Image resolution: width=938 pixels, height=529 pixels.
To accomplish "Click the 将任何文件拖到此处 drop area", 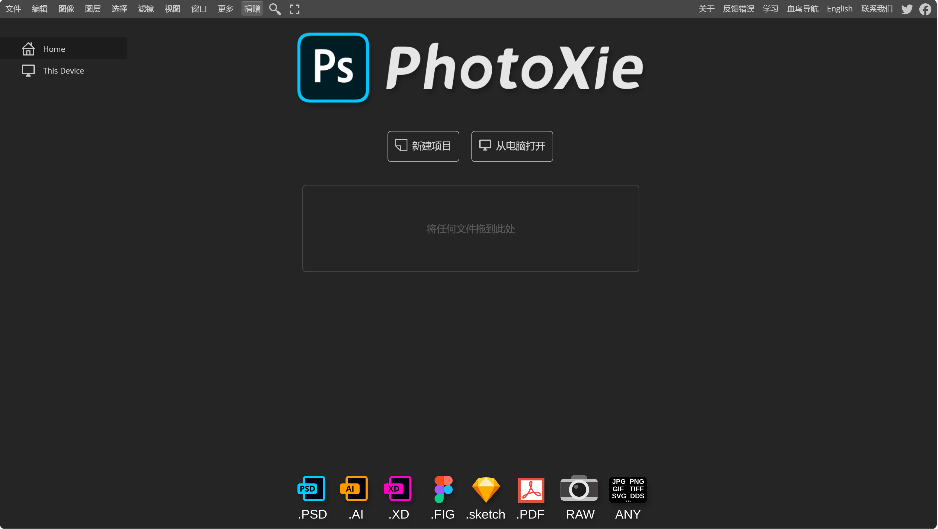I will (x=471, y=229).
